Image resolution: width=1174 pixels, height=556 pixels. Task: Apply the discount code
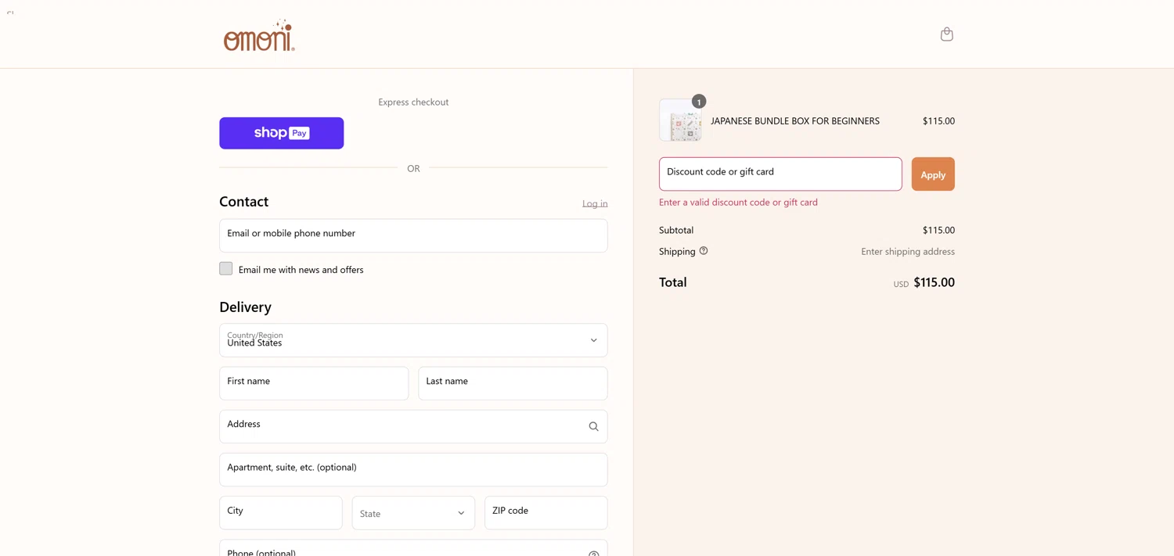click(x=932, y=174)
